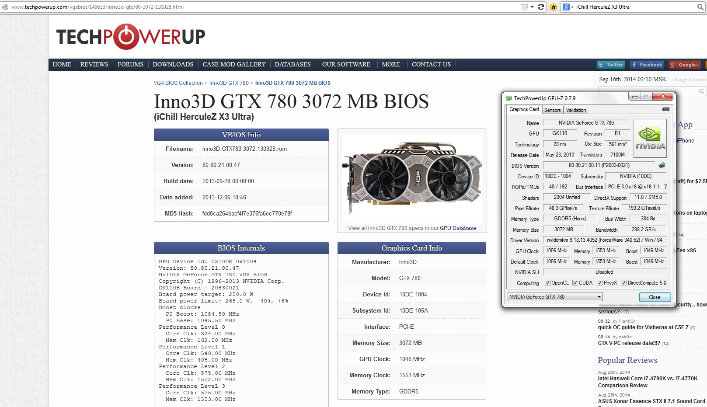This screenshot has width=707, height=407.
Task: Open the search engine selector dropdown arrow
Action: click(572, 7)
